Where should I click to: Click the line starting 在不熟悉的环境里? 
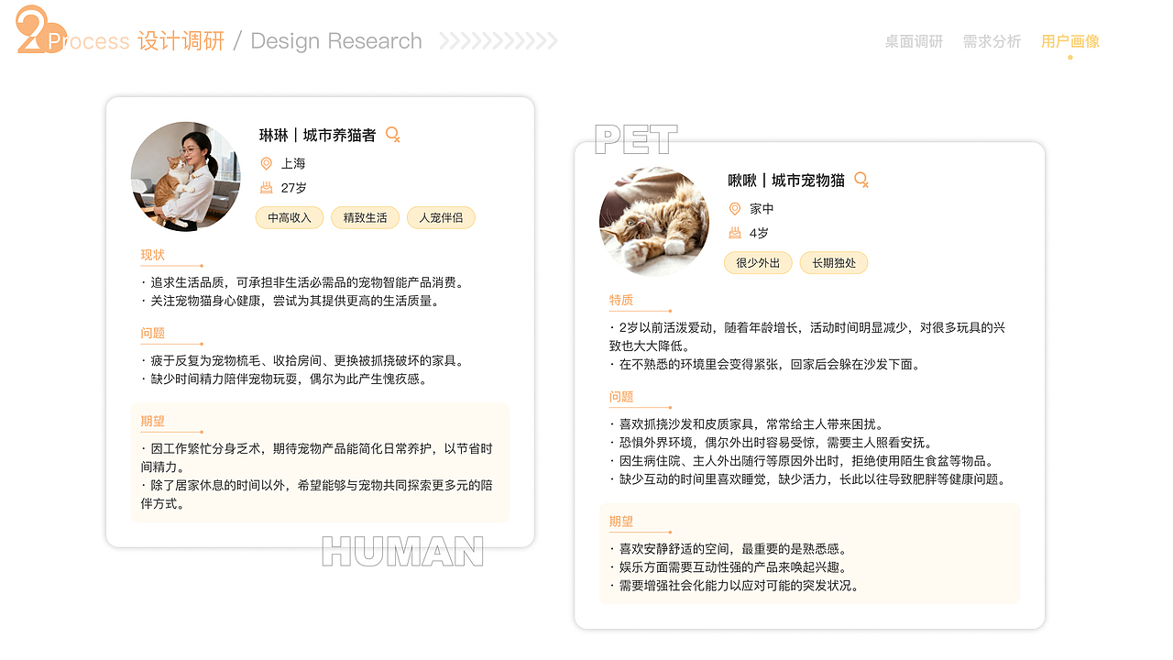765,365
